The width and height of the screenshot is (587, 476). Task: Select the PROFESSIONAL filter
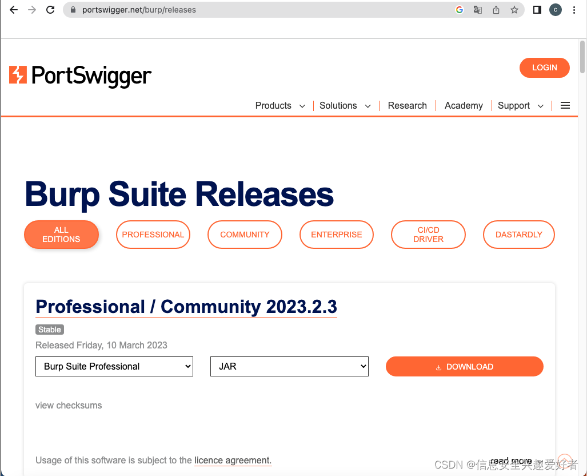(x=153, y=235)
